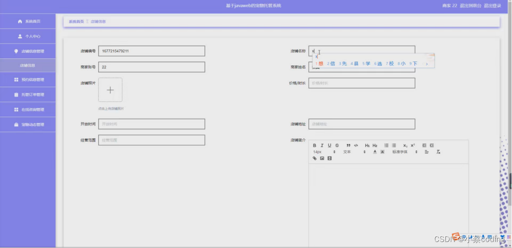Screen dimensions: 512x248
Task: Click the 店铺地址 input field
Action: pos(362,124)
